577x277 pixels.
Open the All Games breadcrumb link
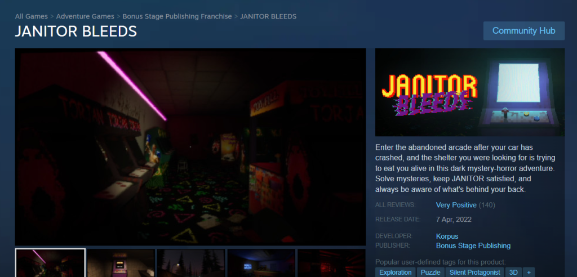pyautogui.click(x=32, y=16)
